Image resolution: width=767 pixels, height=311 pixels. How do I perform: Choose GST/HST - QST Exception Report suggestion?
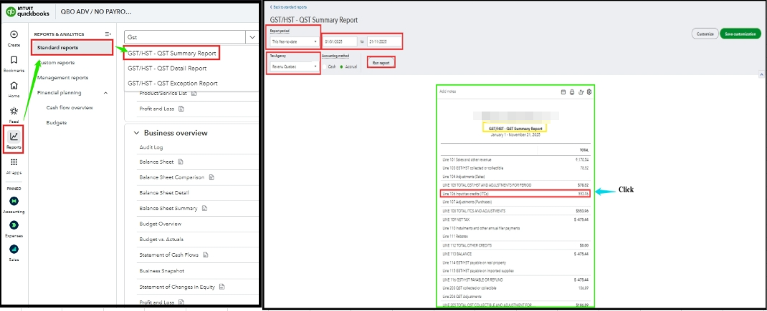tap(172, 84)
